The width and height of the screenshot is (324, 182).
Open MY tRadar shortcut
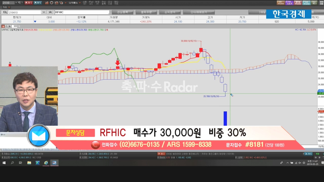click(x=281, y=3)
